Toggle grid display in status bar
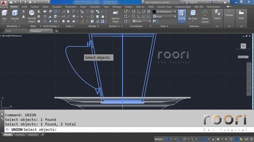254x142 pixels. click(x=167, y=139)
